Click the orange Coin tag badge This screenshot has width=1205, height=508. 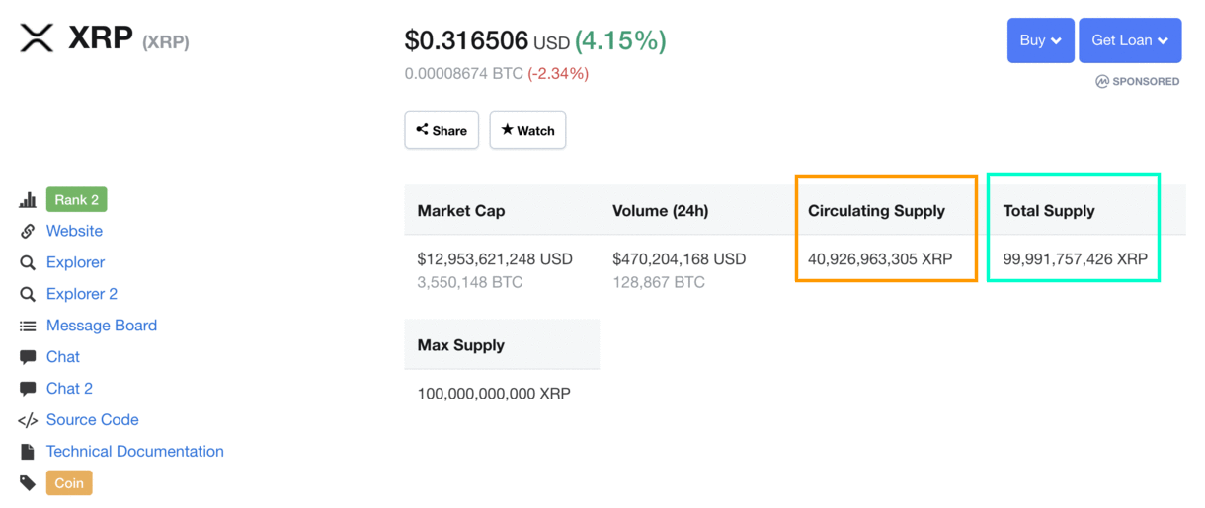[x=69, y=483]
